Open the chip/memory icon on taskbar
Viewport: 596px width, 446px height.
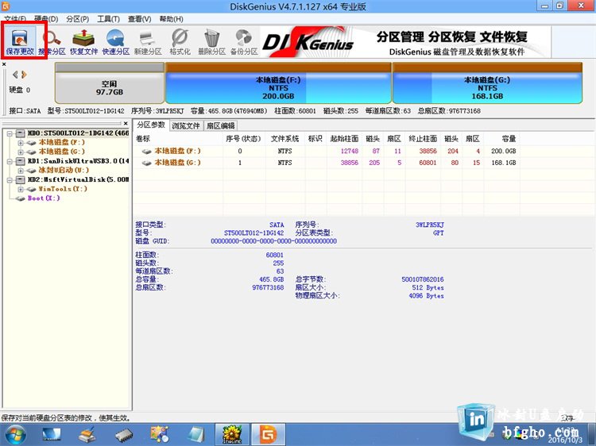124,435
